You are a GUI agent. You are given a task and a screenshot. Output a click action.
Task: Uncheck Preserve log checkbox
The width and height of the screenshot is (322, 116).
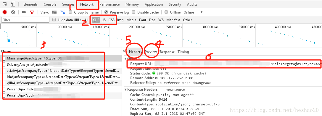(106, 12)
